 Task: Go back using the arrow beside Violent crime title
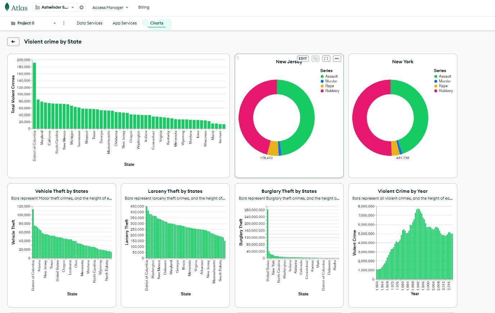(13, 42)
